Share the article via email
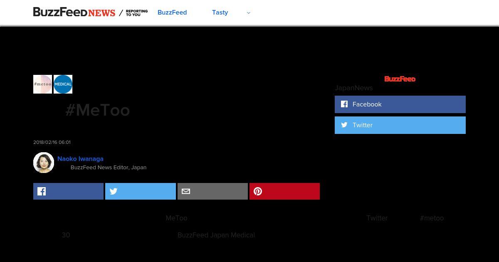Screen dimensions: 499x262 click(212, 191)
